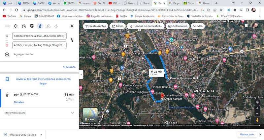Filter map by Cafés
264x140 pixels.
(x=117, y=26)
